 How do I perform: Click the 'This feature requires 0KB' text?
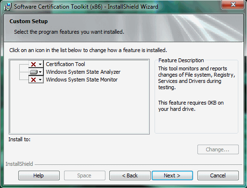tap(191, 106)
